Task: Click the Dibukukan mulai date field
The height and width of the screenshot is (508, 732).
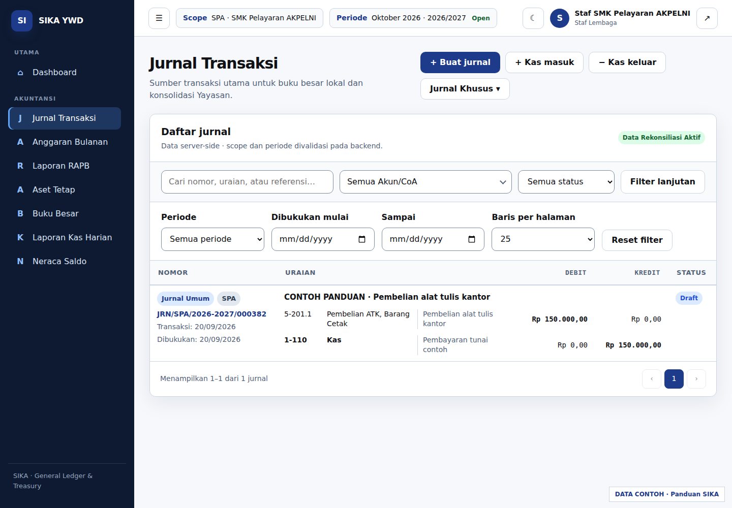Action: coord(323,239)
